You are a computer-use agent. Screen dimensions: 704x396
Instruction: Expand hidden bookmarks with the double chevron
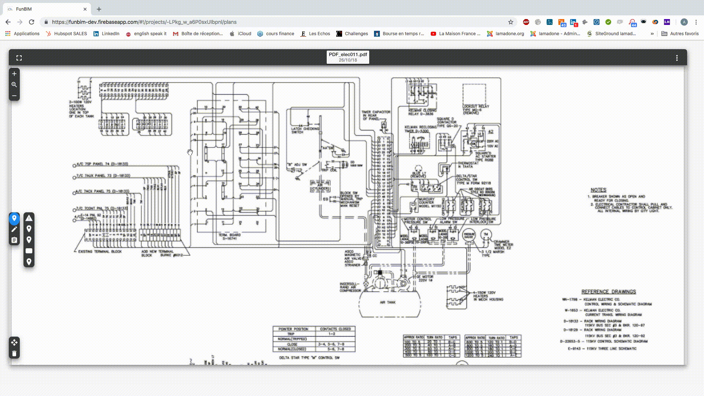click(x=652, y=33)
